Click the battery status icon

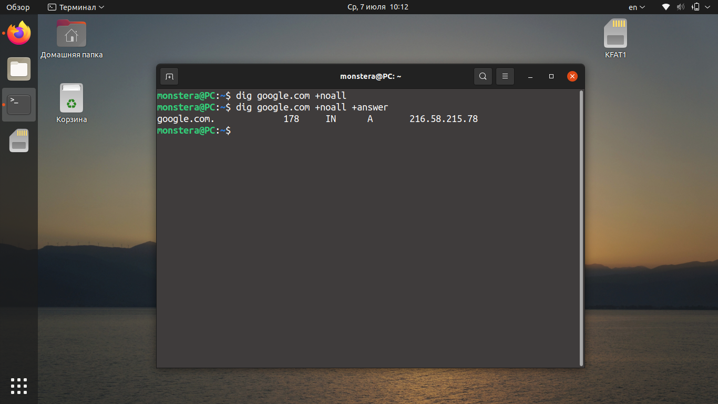(x=695, y=7)
